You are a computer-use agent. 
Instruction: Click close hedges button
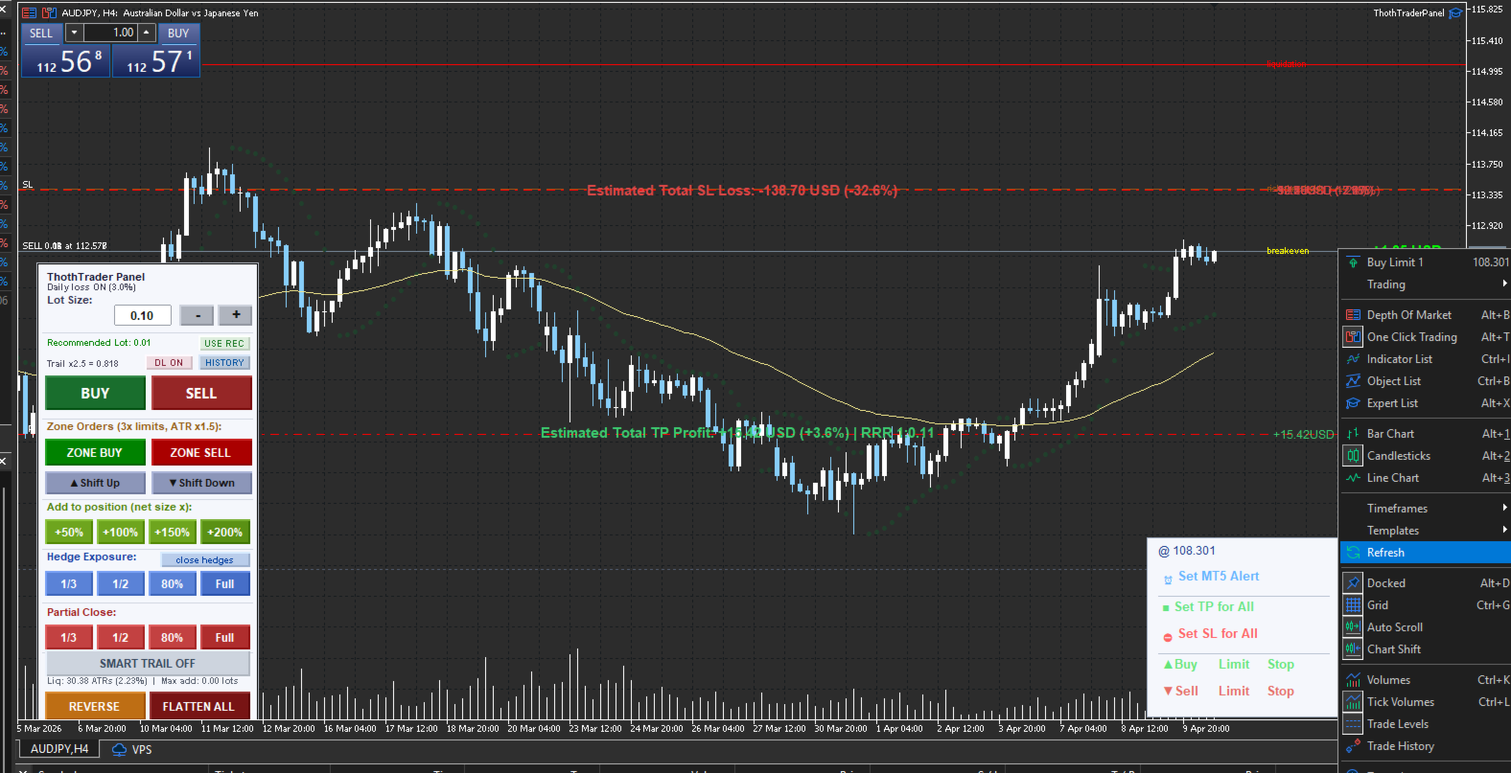pyautogui.click(x=204, y=559)
